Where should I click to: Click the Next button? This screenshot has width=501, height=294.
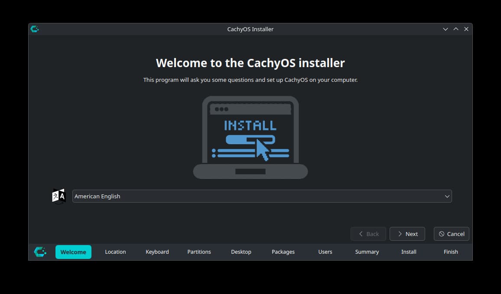point(407,234)
